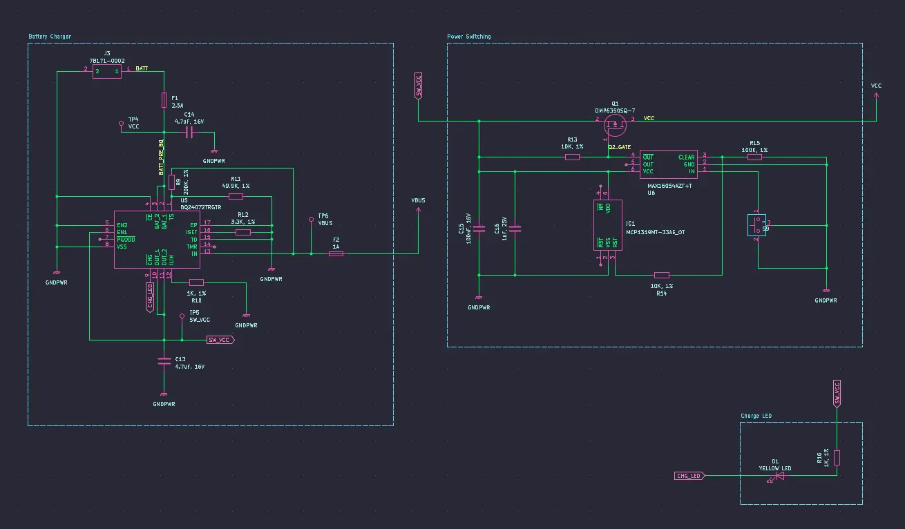The width and height of the screenshot is (905, 529).
Task: Select the D1 yellow LED symbol
Action: point(779,476)
